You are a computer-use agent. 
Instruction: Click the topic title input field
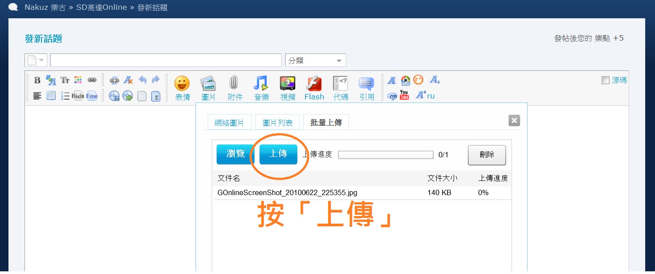(x=166, y=61)
